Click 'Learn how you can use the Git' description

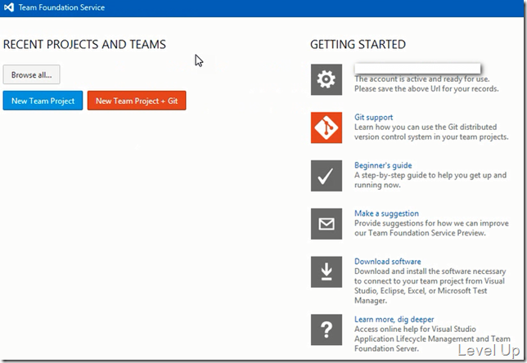(431, 132)
